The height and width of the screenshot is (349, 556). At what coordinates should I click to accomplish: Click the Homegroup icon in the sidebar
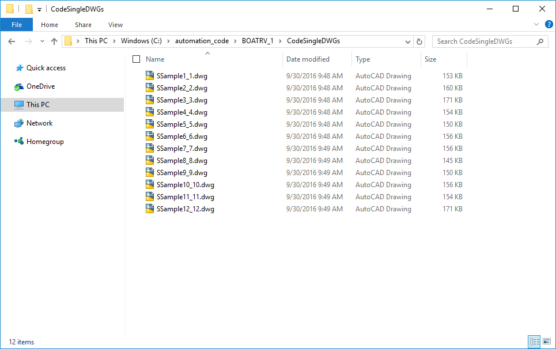(18, 141)
